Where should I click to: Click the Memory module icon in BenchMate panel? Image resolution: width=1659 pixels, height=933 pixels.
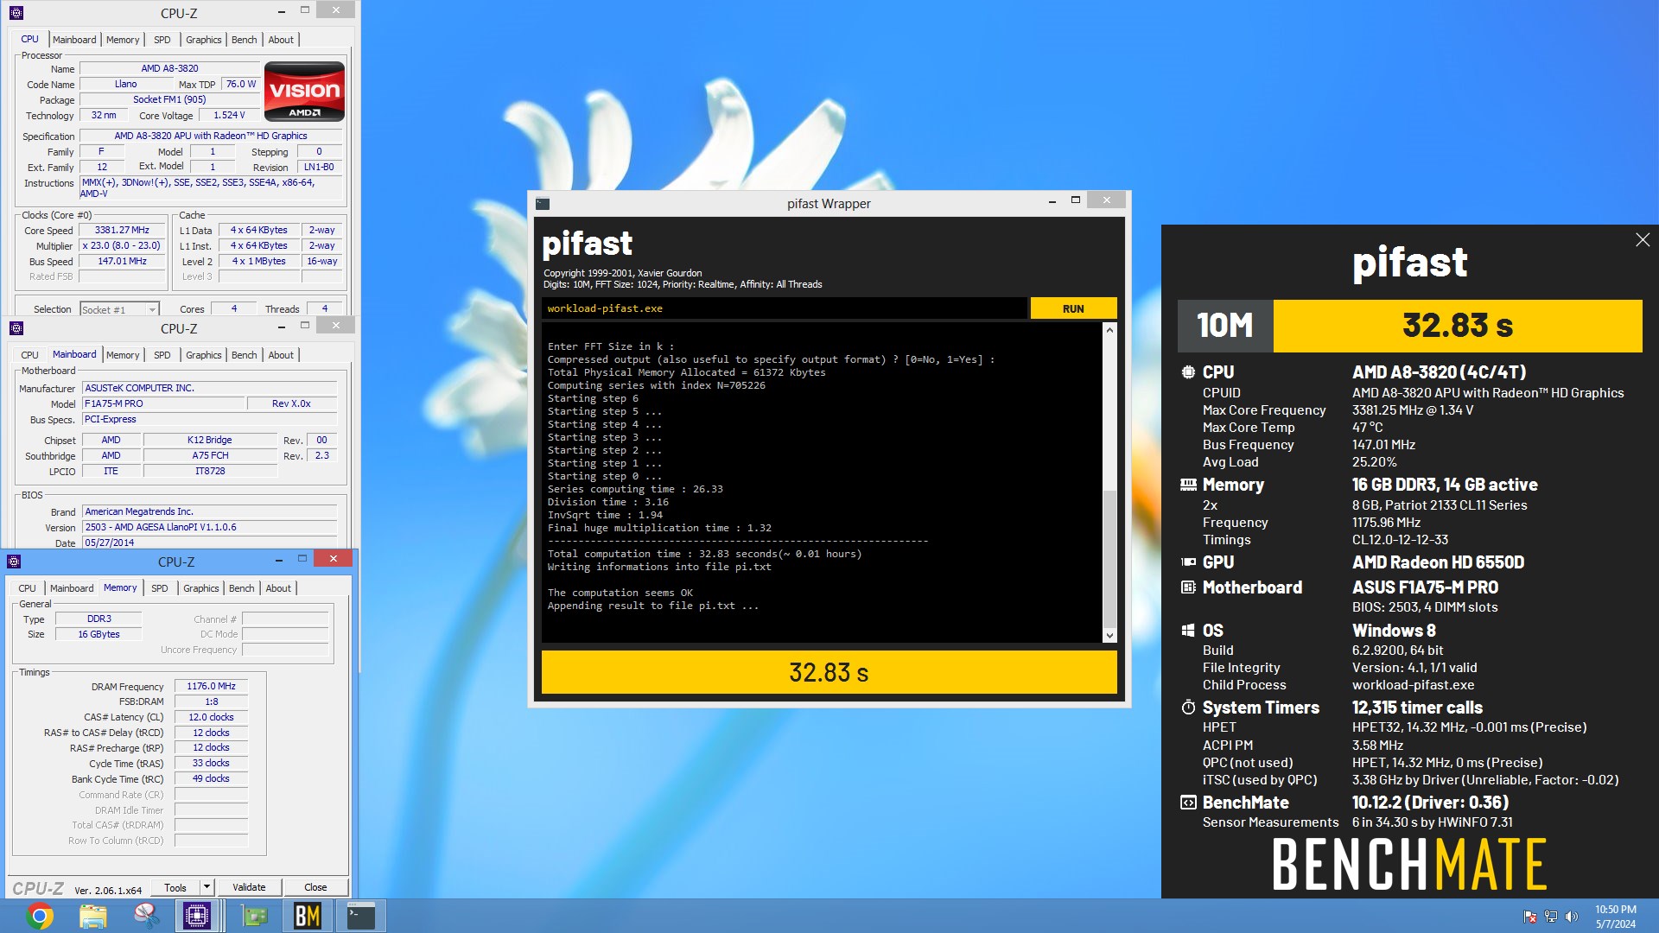pos(1189,485)
